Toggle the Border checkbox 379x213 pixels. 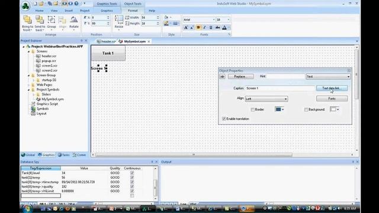253,109
